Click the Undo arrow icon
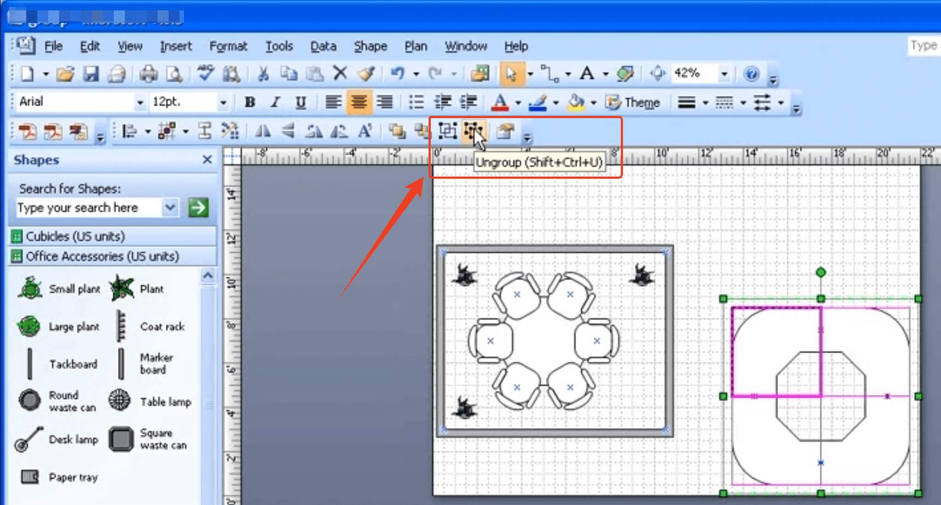941x505 pixels. pyautogui.click(x=397, y=73)
